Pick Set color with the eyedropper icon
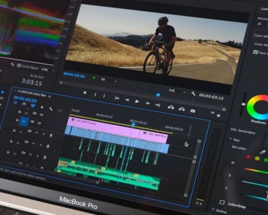This screenshot has width=268, height=215. pos(263,152)
